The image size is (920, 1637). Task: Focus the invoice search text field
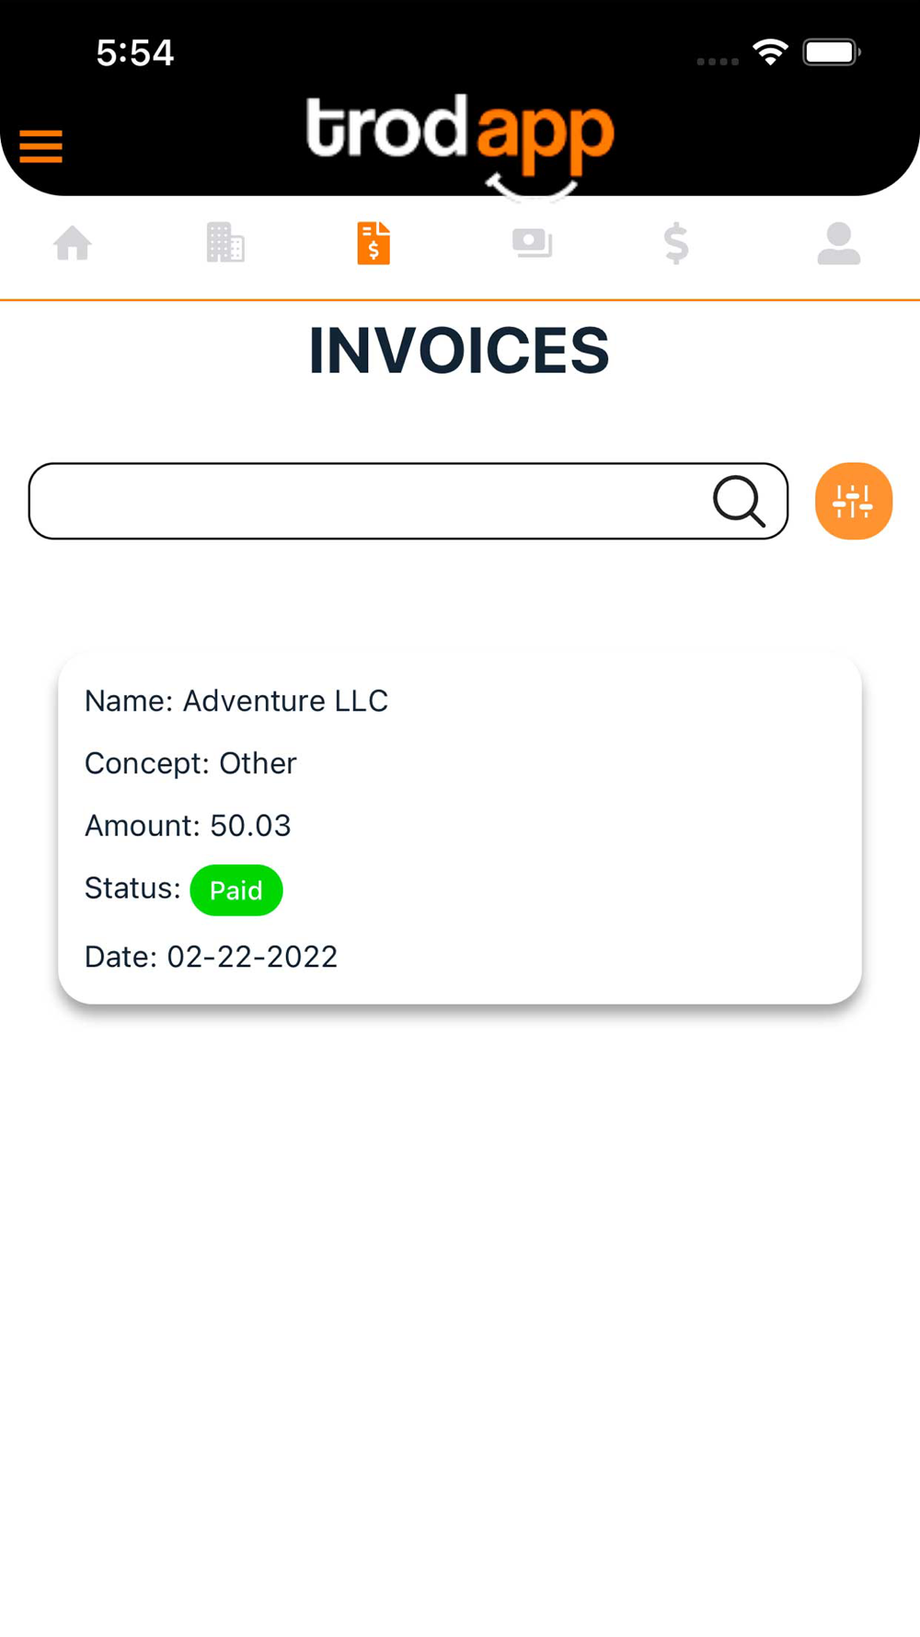coord(368,501)
